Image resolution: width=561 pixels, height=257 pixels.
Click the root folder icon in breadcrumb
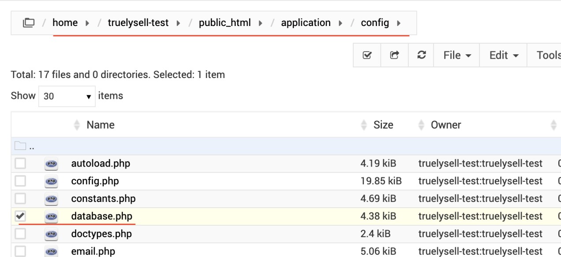[x=29, y=23]
